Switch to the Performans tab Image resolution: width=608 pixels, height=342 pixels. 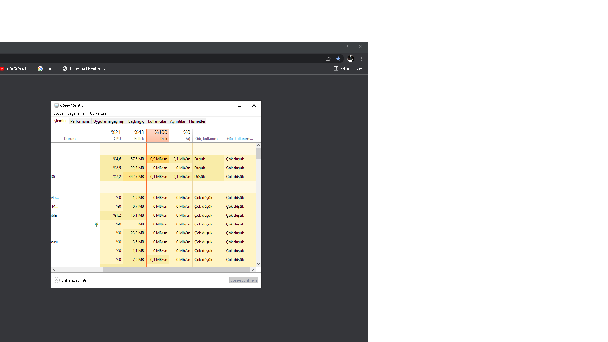(x=80, y=121)
